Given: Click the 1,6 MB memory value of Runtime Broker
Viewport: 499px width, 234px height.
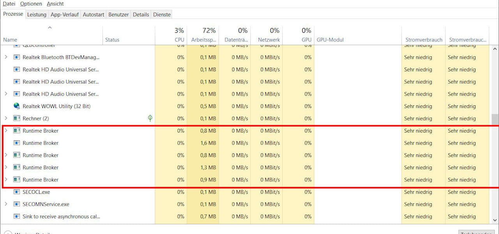Looking at the screenshot, I should point(208,143).
